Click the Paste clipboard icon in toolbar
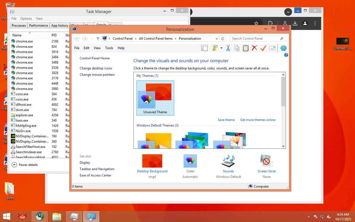Viewport: 355px width, 222px height. (x=246, y=48)
